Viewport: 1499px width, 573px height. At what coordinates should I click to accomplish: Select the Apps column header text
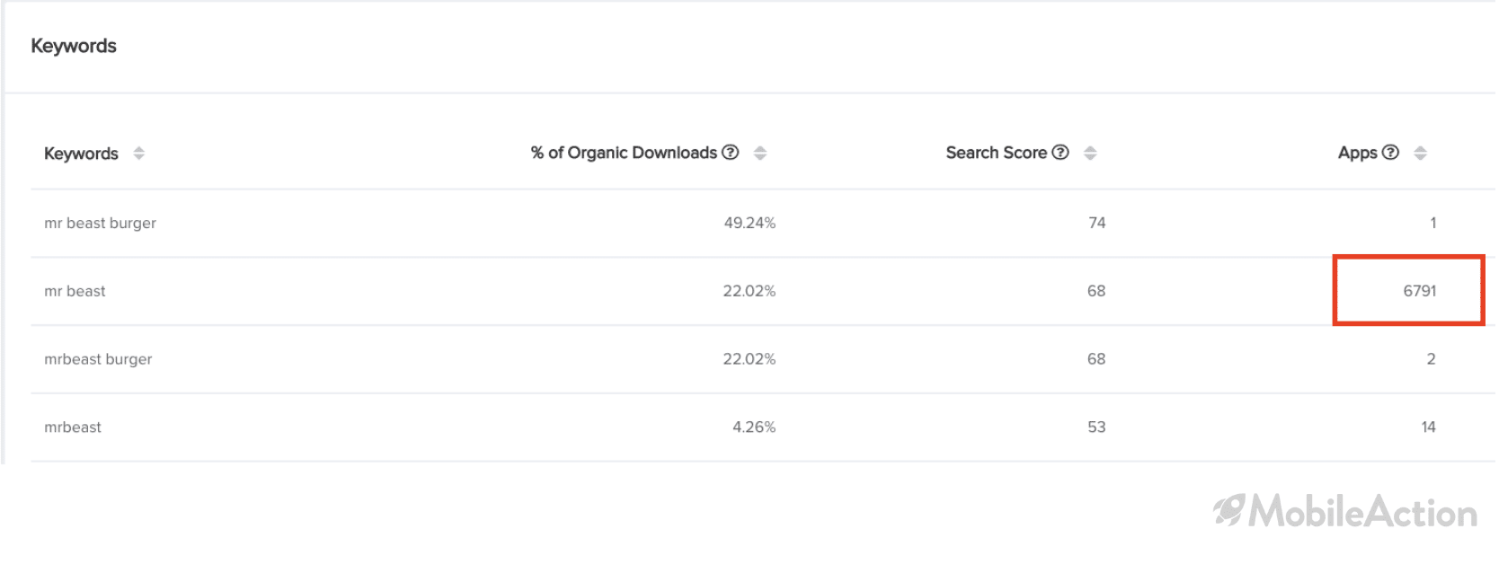1357,153
